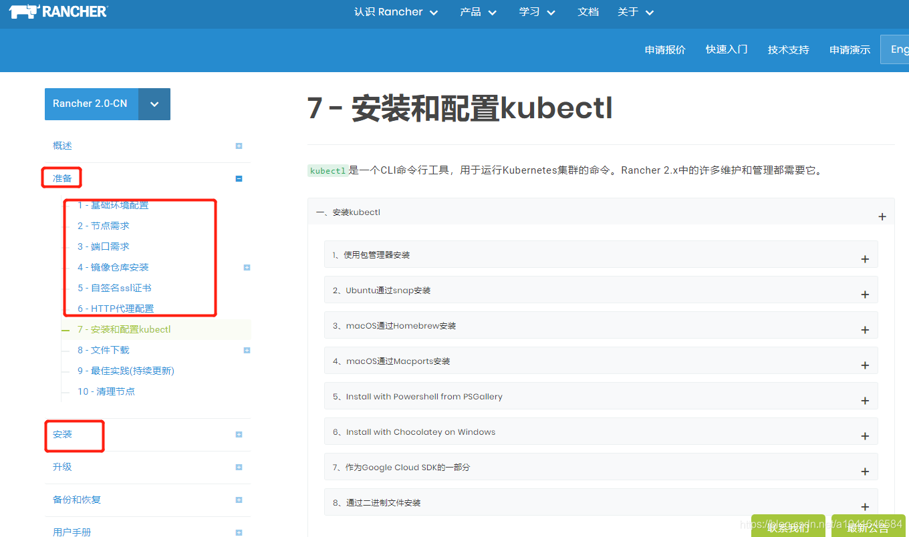Open the 关于 menu
Screen dimensions: 909x537
pyautogui.click(x=636, y=12)
